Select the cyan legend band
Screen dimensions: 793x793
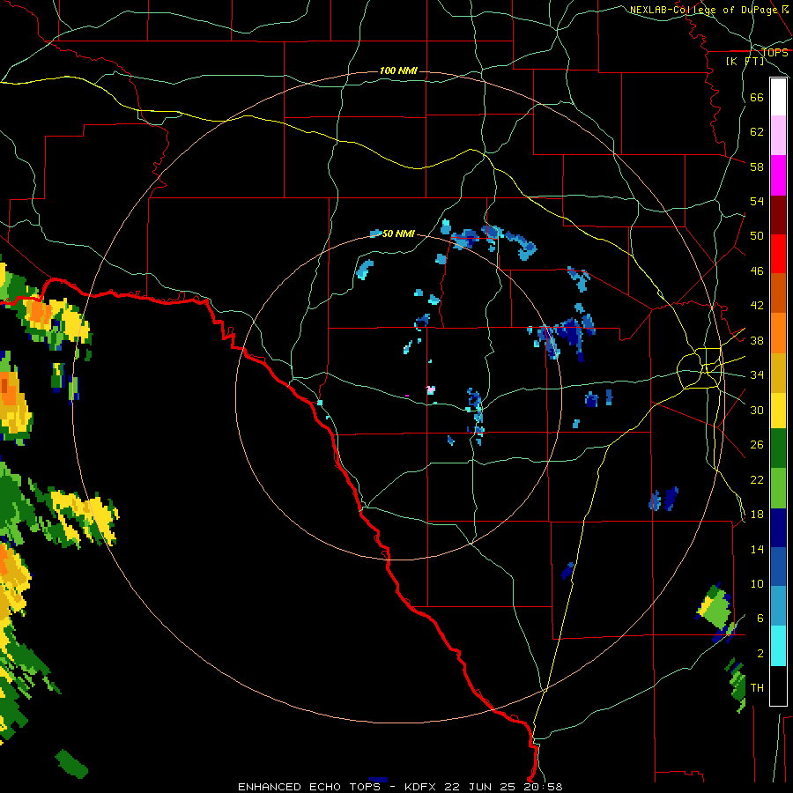pos(778,646)
